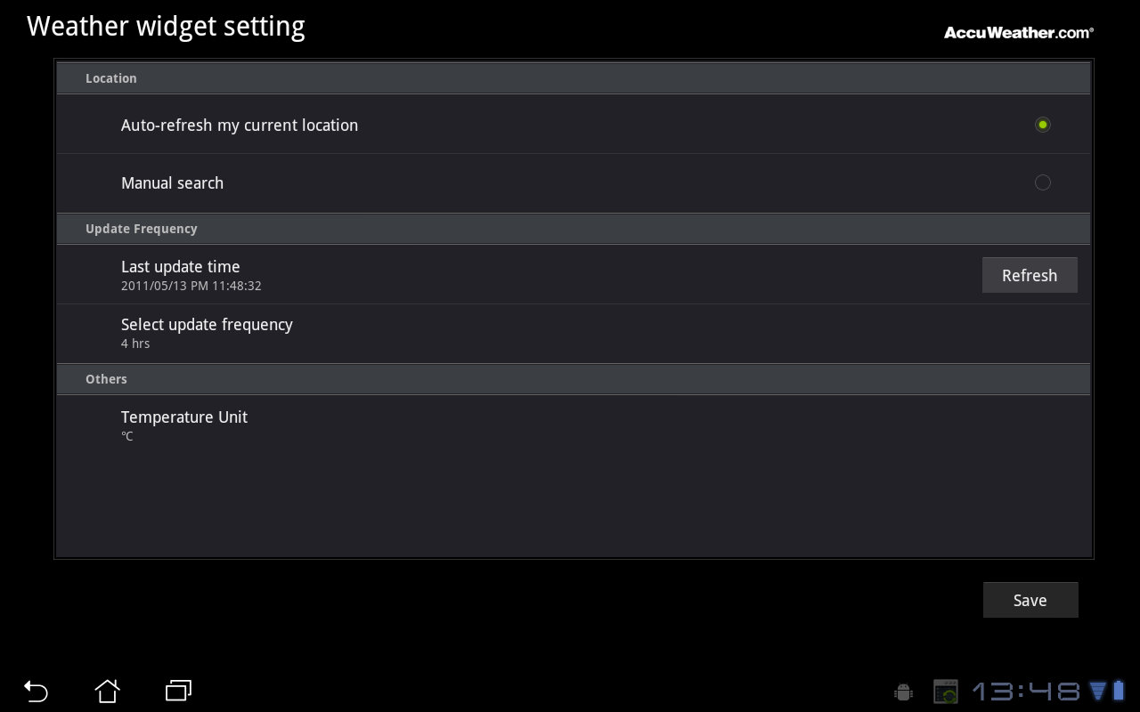Tap the Update Frequency section header
Screen dimensions: 1140x712
tap(574, 229)
